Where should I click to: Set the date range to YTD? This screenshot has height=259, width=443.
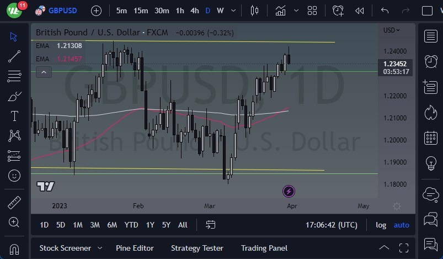(131, 225)
